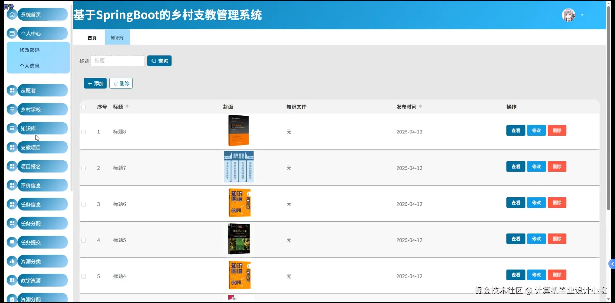Edit row 标题7 with 修改
This screenshot has width=615, height=303.
pos(536,166)
